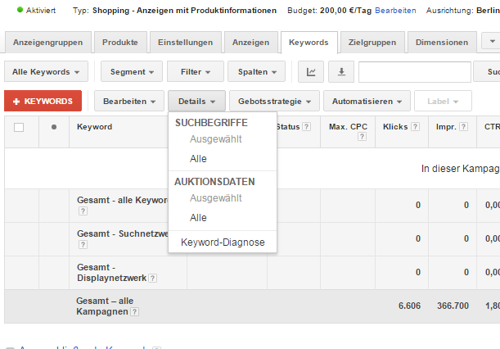Click help icon next to Status column
This screenshot has height=349, width=500.
tap(306, 127)
